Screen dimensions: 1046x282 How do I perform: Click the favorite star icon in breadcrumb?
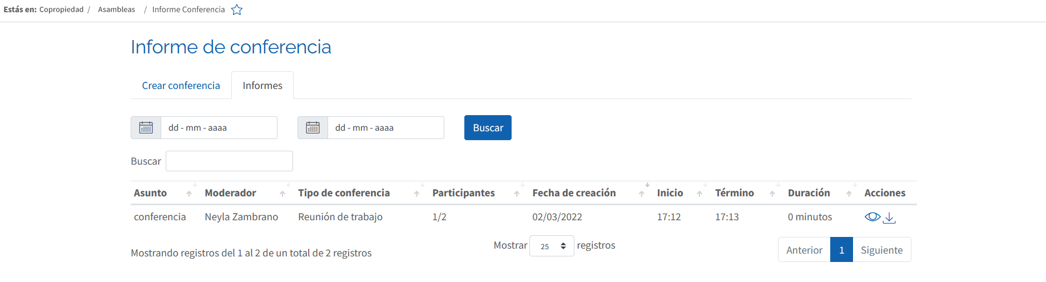(237, 9)
